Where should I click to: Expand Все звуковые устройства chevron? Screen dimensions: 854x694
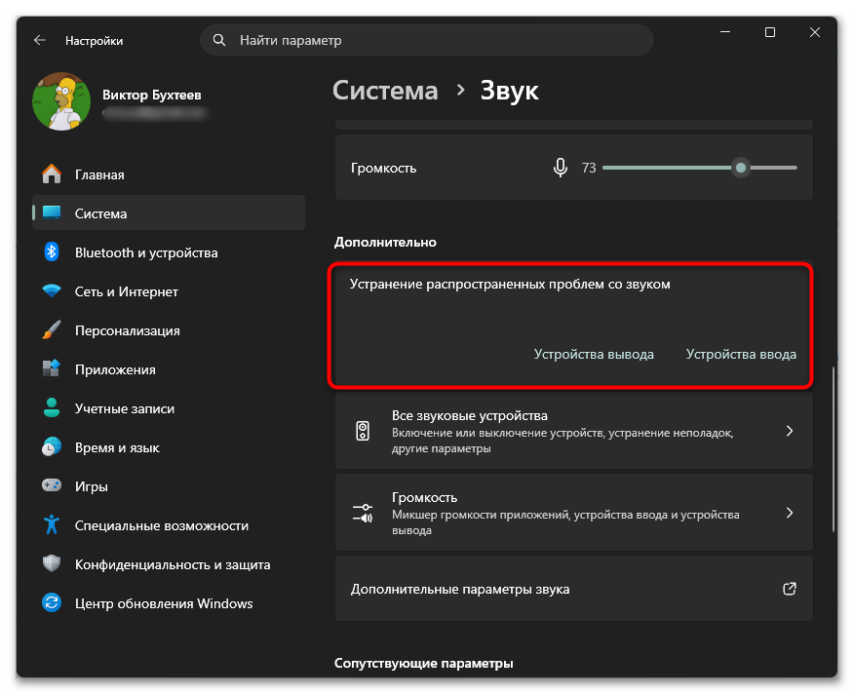[790, 431]
